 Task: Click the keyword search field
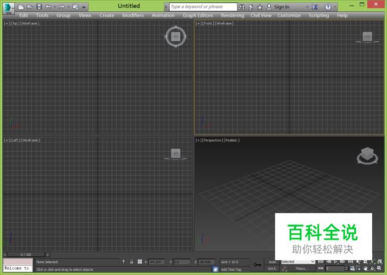(x=203, y=7)
